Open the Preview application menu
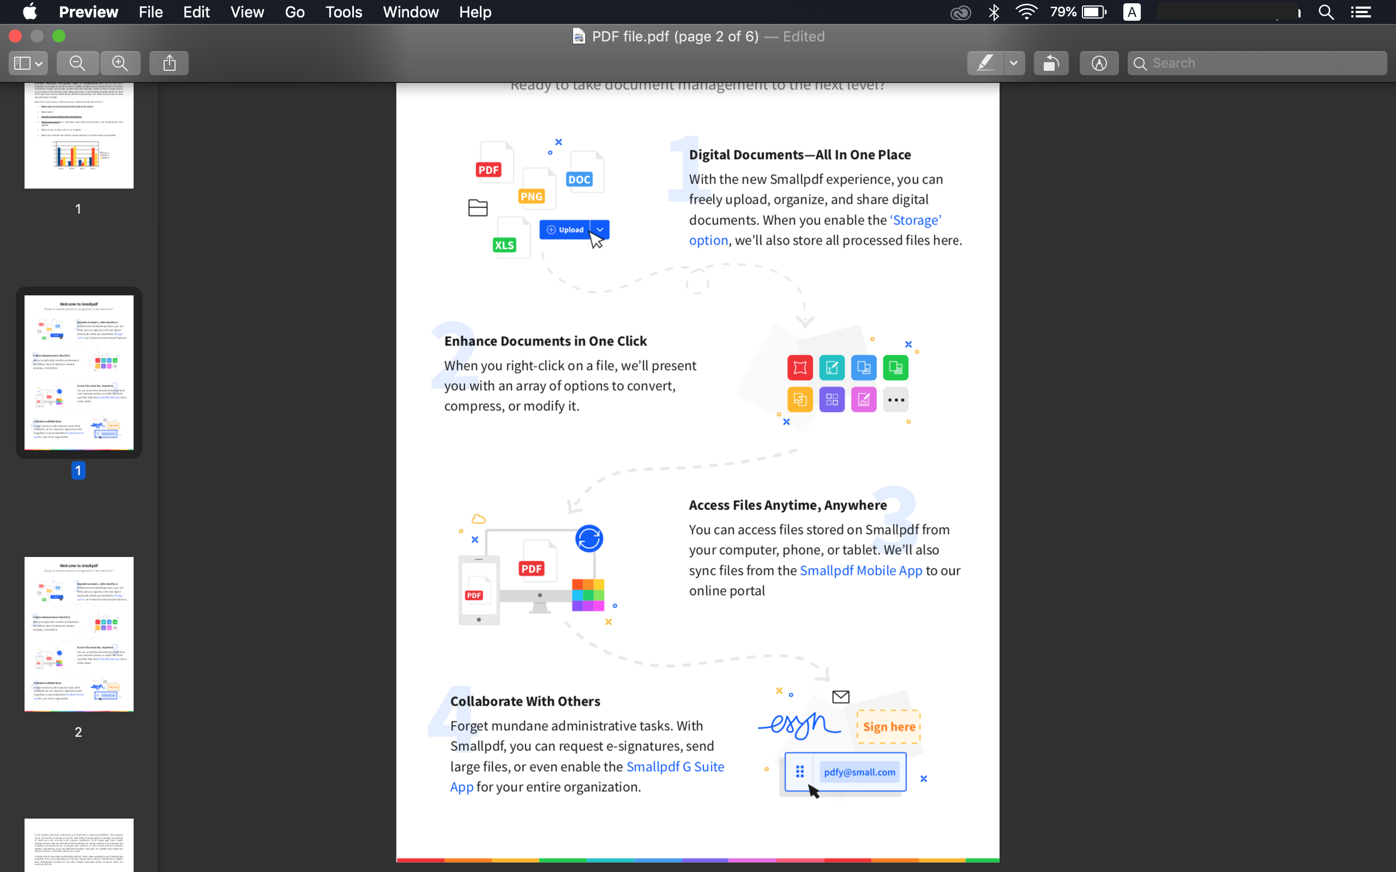The height and width of the screenshot is (872, 1396). pyautogui.click(x=88, y=11)
